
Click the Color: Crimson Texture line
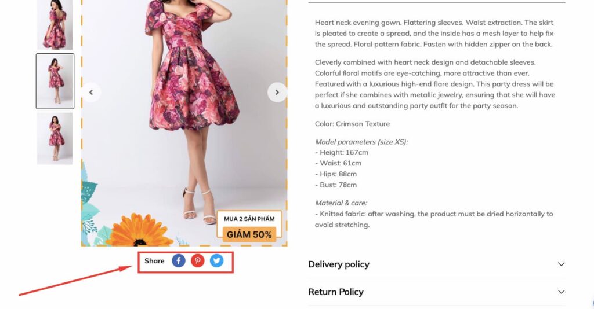coord(352,124)
